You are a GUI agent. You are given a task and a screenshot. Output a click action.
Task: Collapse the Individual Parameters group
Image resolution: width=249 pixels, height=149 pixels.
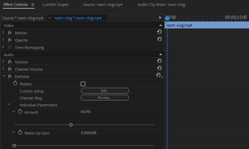(9, 105)
